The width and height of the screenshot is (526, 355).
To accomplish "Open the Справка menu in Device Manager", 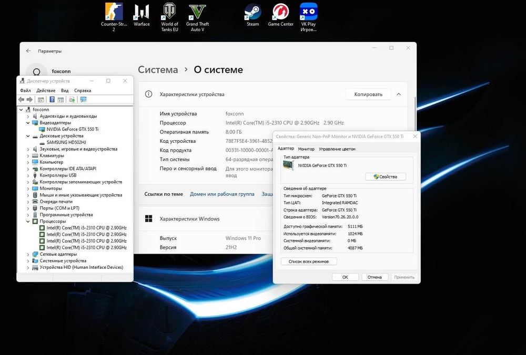I will pyautogui.click(x=83, y=90).
